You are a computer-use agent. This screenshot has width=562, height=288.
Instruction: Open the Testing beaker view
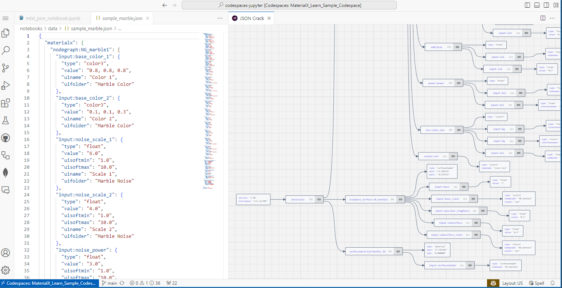point(5,120)
